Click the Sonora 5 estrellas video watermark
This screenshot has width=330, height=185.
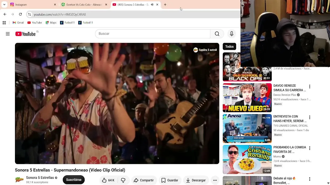205,50
